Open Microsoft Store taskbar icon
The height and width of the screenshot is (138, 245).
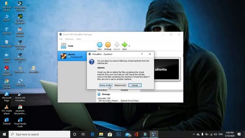110,134
